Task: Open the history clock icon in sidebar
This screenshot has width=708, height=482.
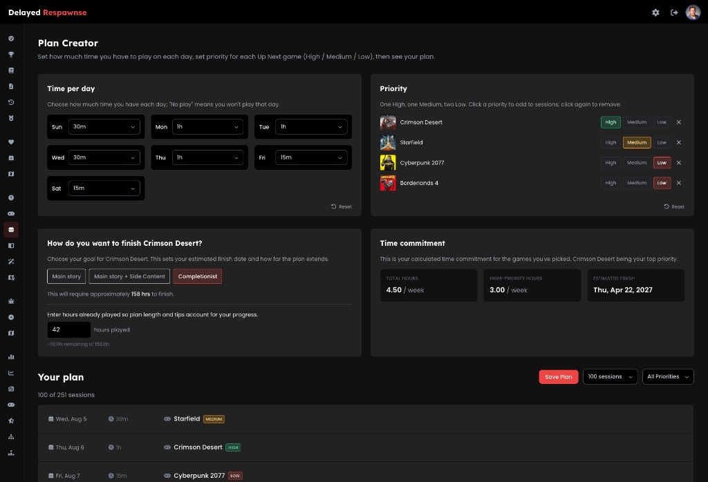Action: pyautogui.click(x=11, y=102)
